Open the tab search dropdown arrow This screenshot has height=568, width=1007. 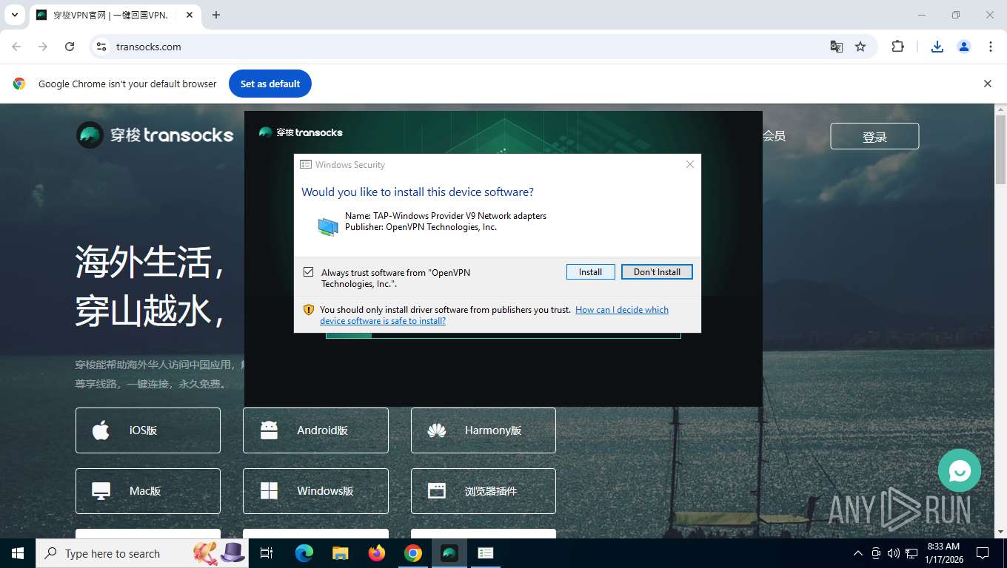pos(14,15)
